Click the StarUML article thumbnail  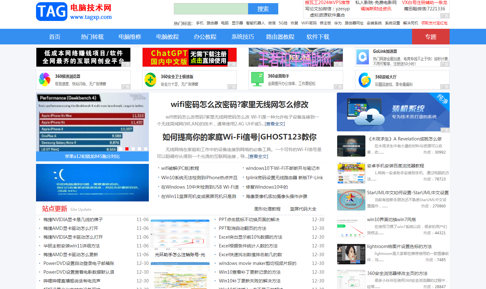pyautogui.click(x=351, y=200)
